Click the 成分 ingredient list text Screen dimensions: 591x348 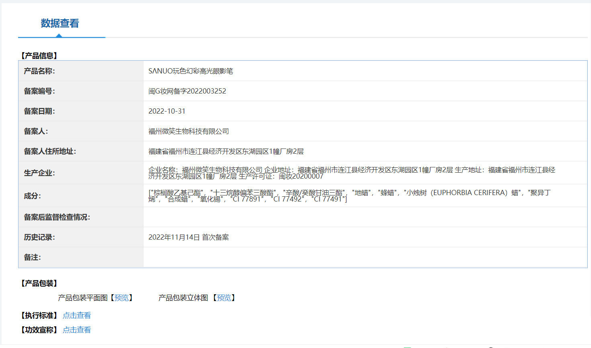coord(349,196)
